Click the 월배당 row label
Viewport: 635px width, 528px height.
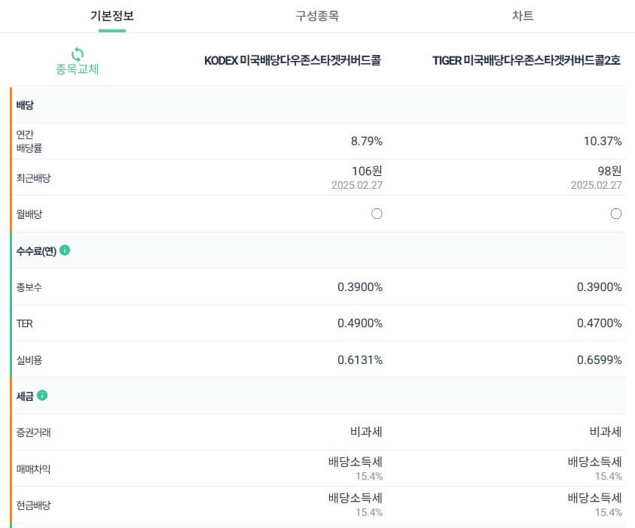29,214
